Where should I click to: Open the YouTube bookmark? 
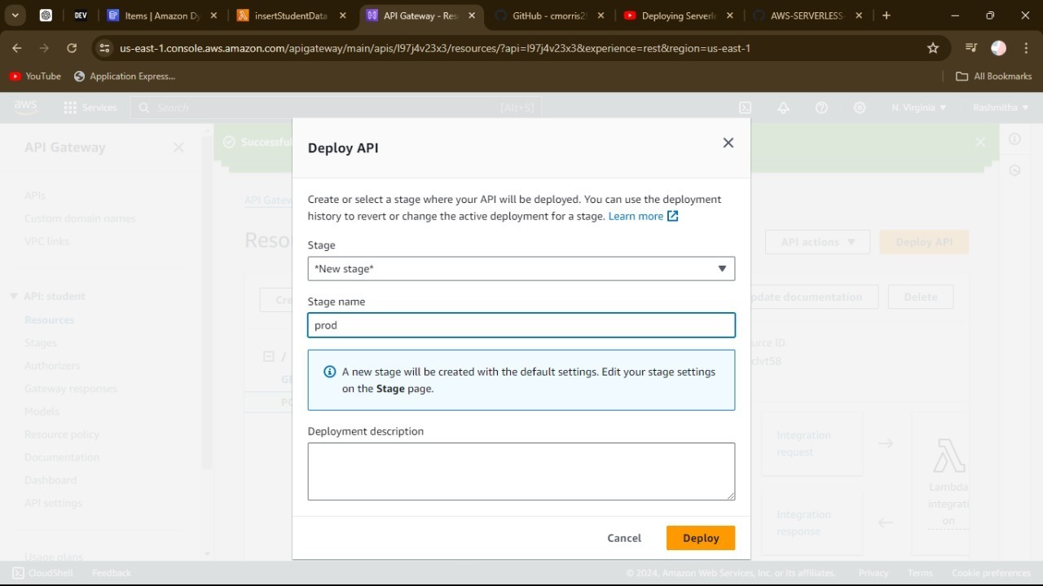click(x=35, y=76)
